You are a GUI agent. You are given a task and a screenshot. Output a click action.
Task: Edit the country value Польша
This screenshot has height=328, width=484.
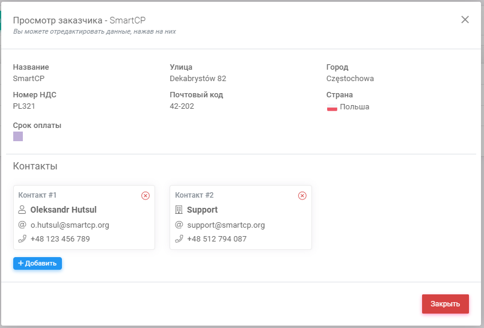click(x=354, y=107)
